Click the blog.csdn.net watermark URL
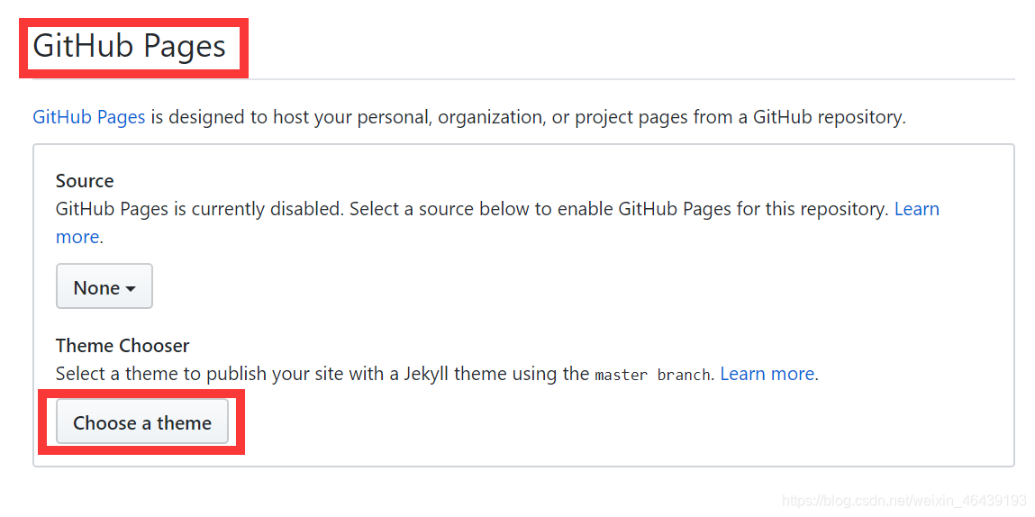1035x517 pixels. (903, 501)
